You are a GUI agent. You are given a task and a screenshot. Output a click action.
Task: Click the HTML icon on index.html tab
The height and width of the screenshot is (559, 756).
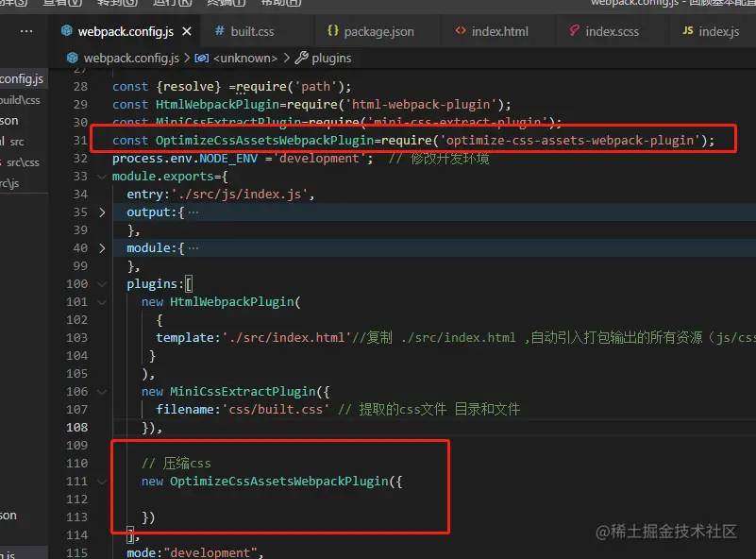click(x=461, y=31)
